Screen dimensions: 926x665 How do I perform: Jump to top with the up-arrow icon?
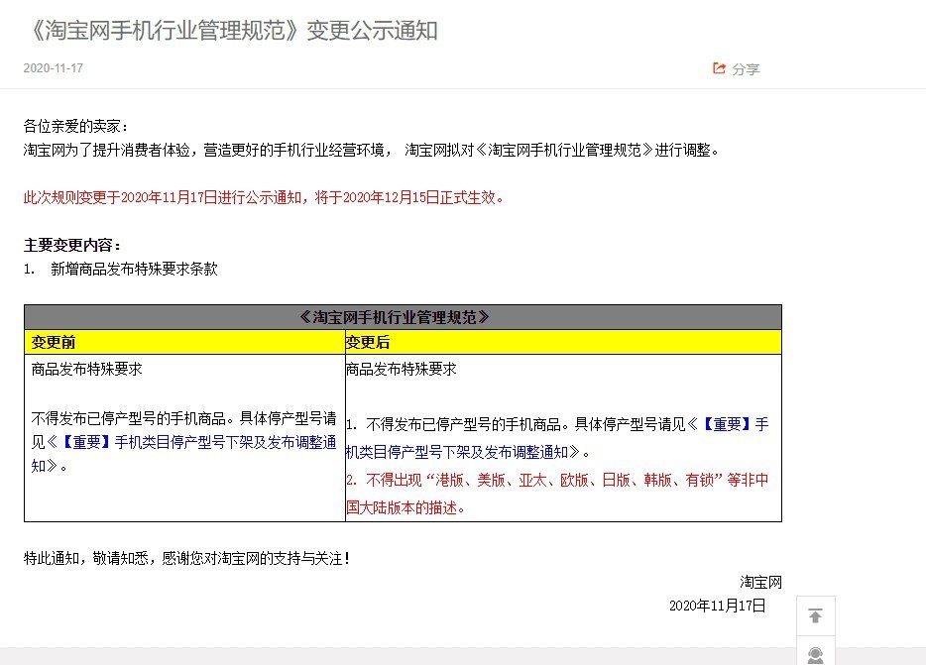click(x=815, y=615)
